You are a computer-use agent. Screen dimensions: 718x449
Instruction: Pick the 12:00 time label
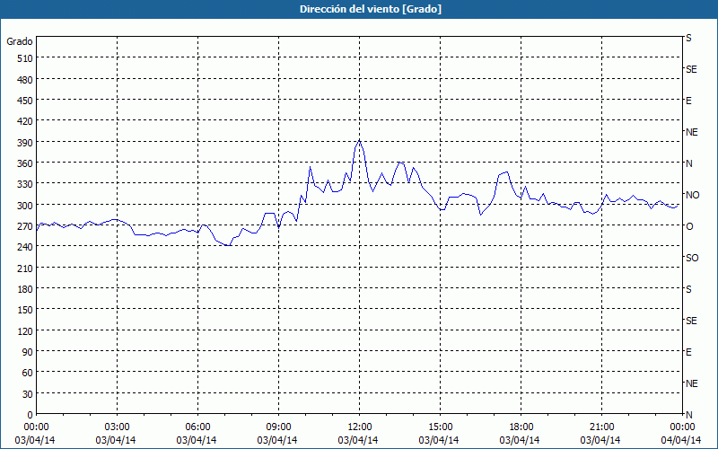click(360, 427)
